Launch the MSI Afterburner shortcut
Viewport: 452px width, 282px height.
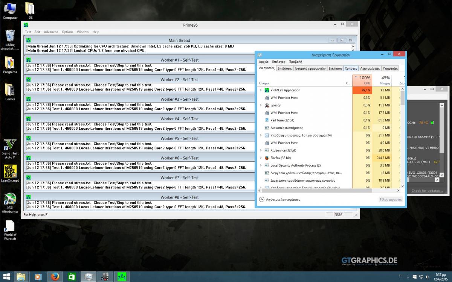tap(10, 203)
